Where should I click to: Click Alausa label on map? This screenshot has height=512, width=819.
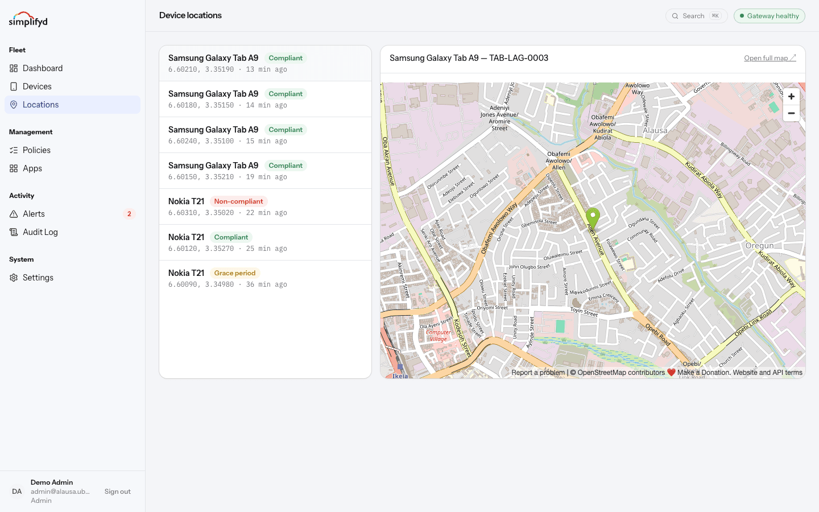pos(655,130)
